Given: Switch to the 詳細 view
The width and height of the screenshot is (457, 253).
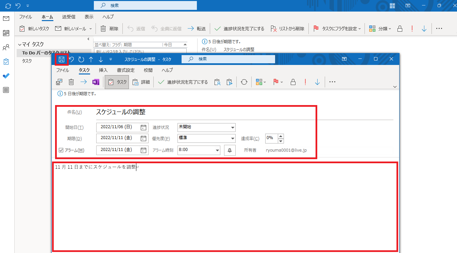Looking at the screenshot, I should 141,82.
